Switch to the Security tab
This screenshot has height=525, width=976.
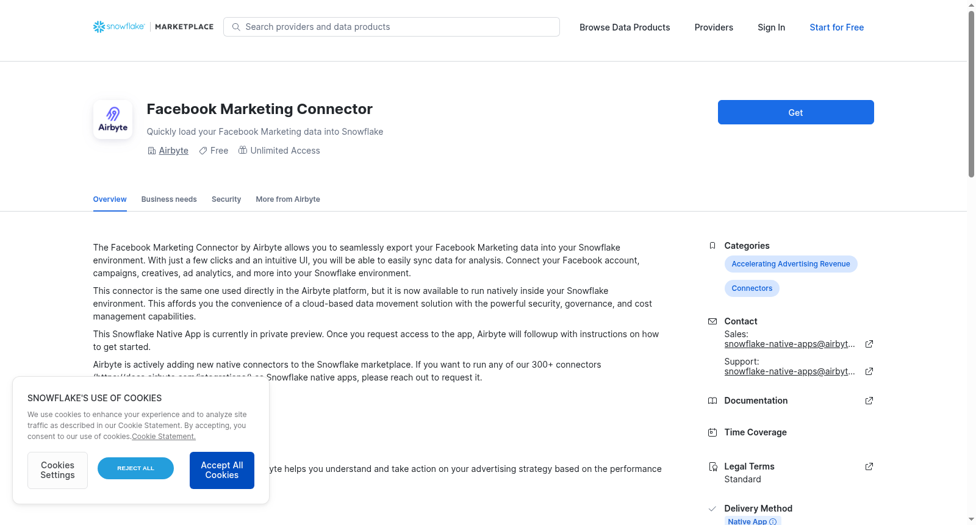point(226,199)
